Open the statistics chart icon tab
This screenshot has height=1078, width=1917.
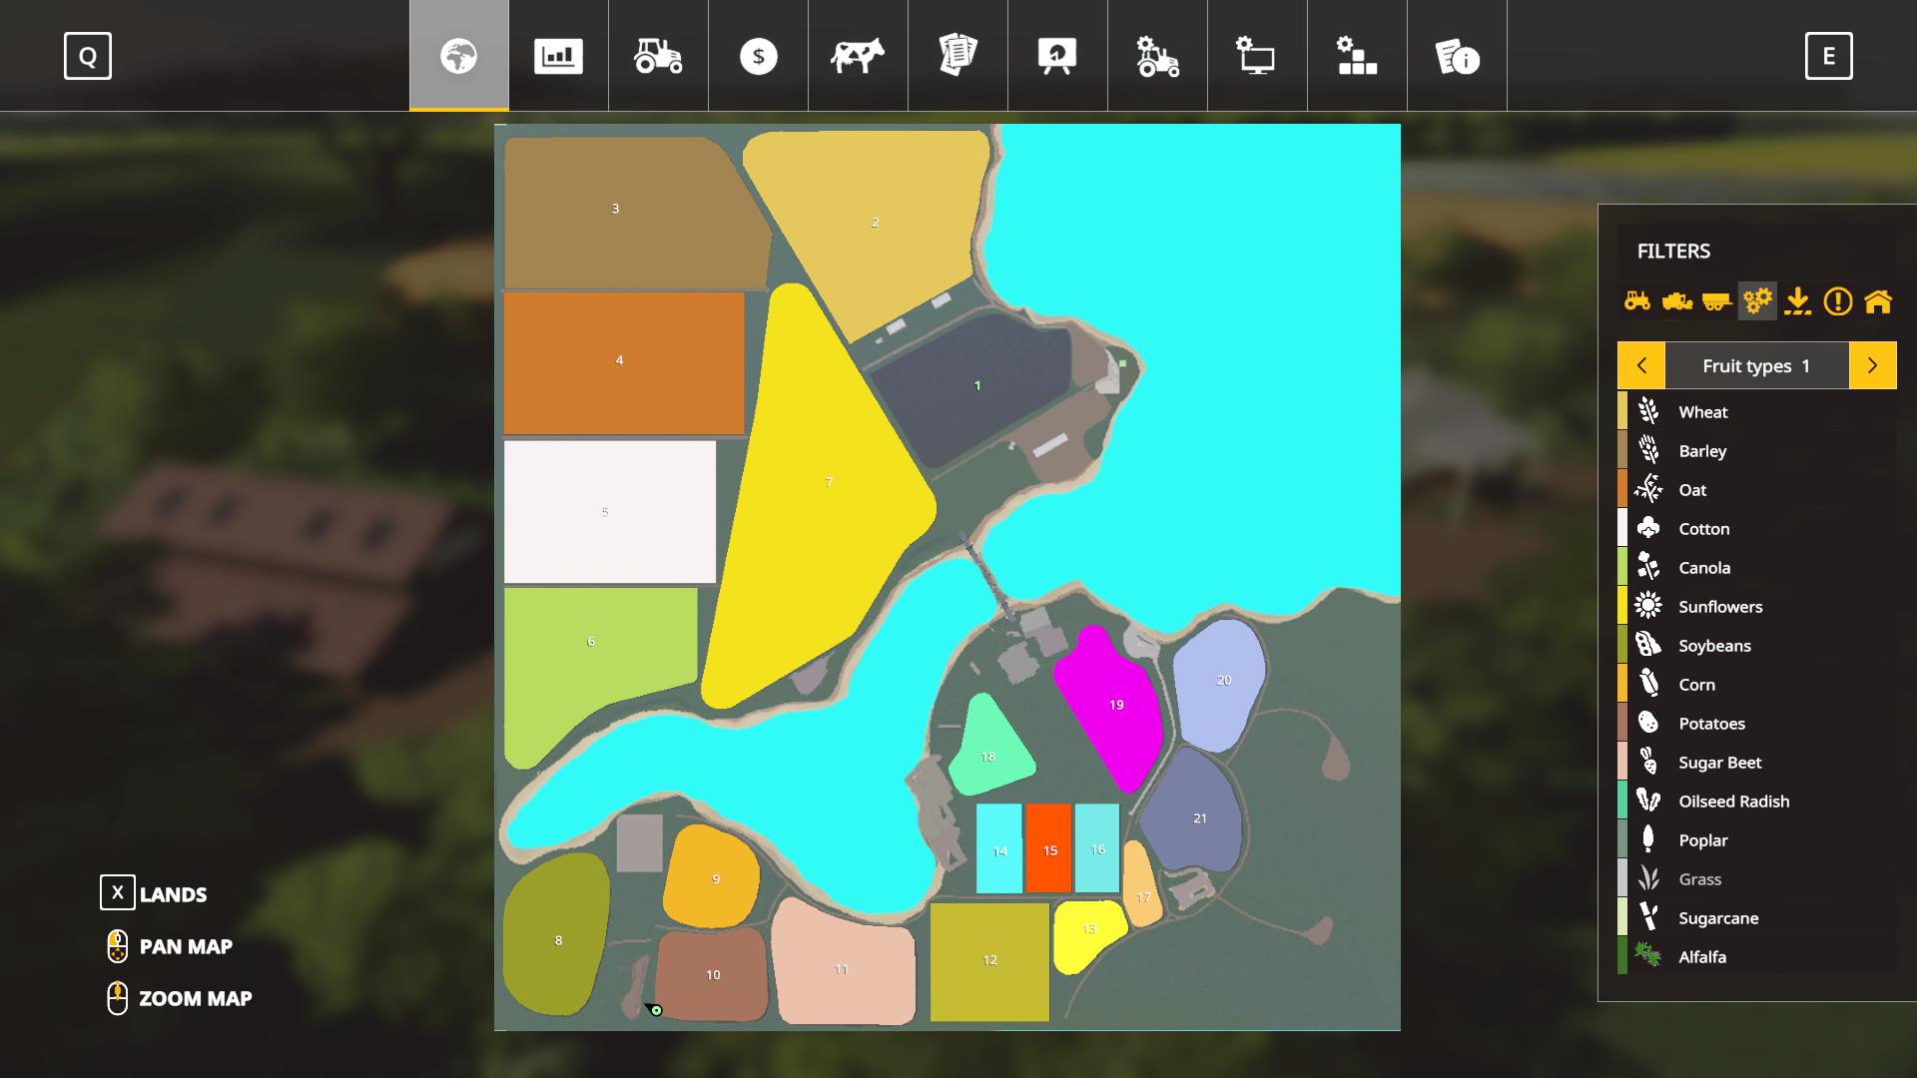pyautogui.click(x=558, y=56)
